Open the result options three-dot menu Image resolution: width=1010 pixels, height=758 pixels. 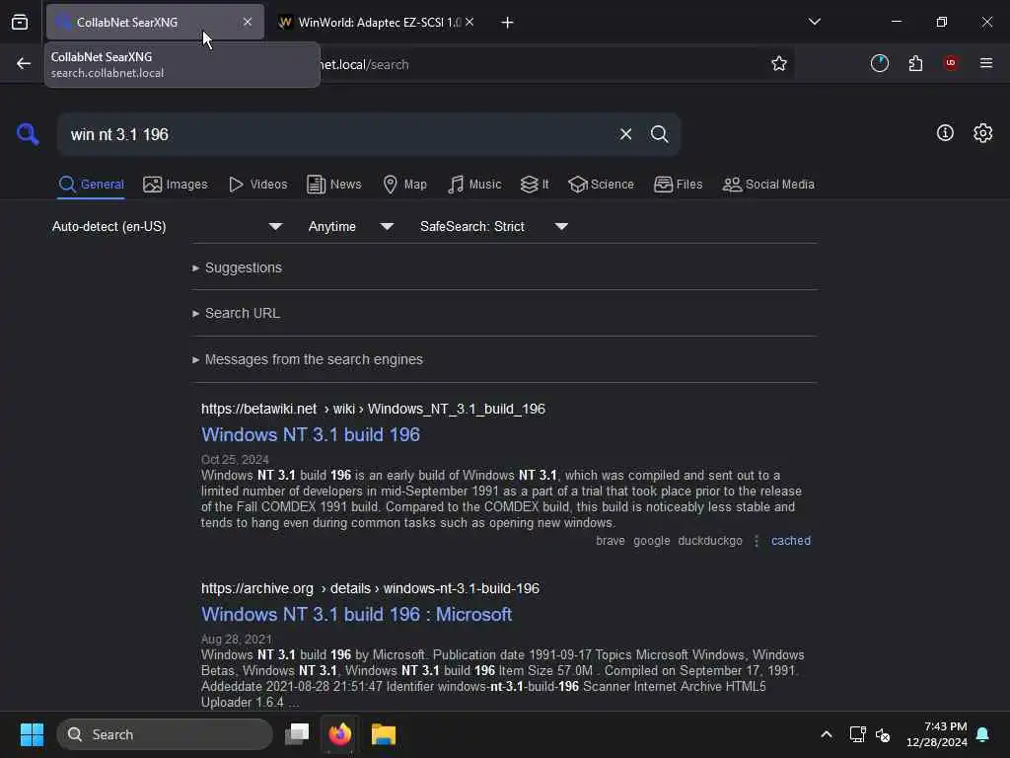click(x=757, y=541)
